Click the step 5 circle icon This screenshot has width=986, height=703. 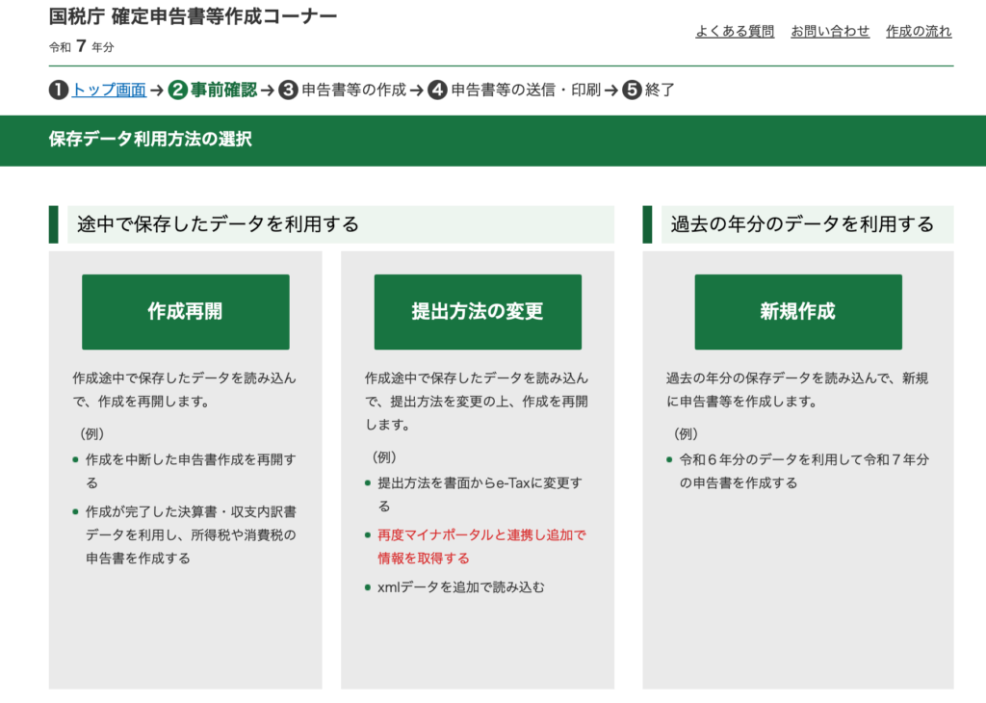(632, 91)
